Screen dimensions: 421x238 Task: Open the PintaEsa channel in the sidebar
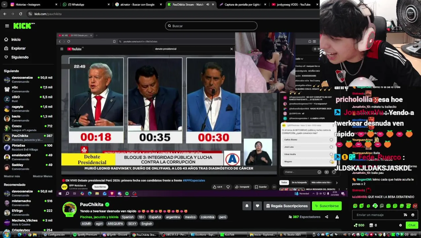28,147
